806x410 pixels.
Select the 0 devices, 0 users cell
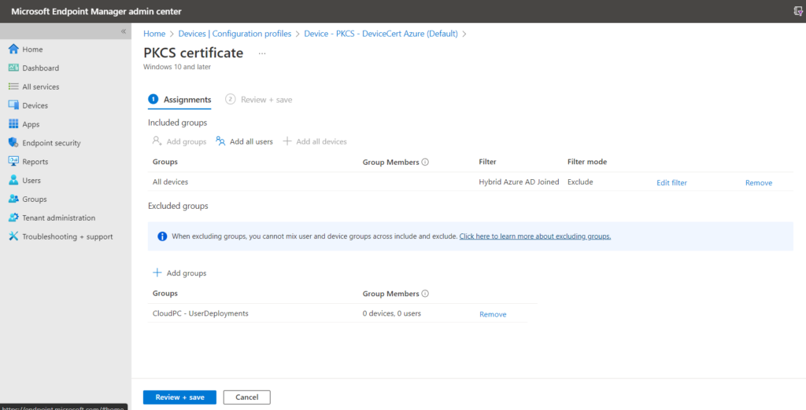[392, 313]
